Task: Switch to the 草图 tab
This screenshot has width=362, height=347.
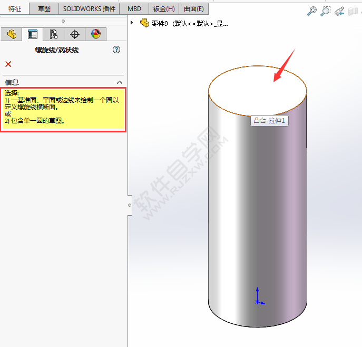Action: 44,9
